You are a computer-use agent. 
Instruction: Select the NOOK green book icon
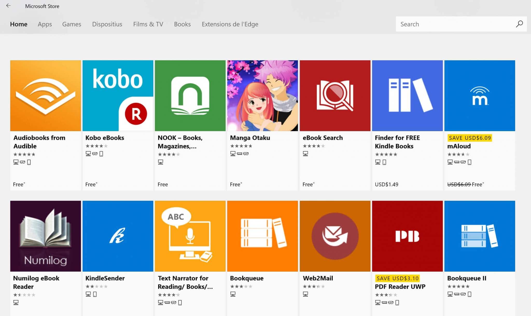(x=190, y=96)
